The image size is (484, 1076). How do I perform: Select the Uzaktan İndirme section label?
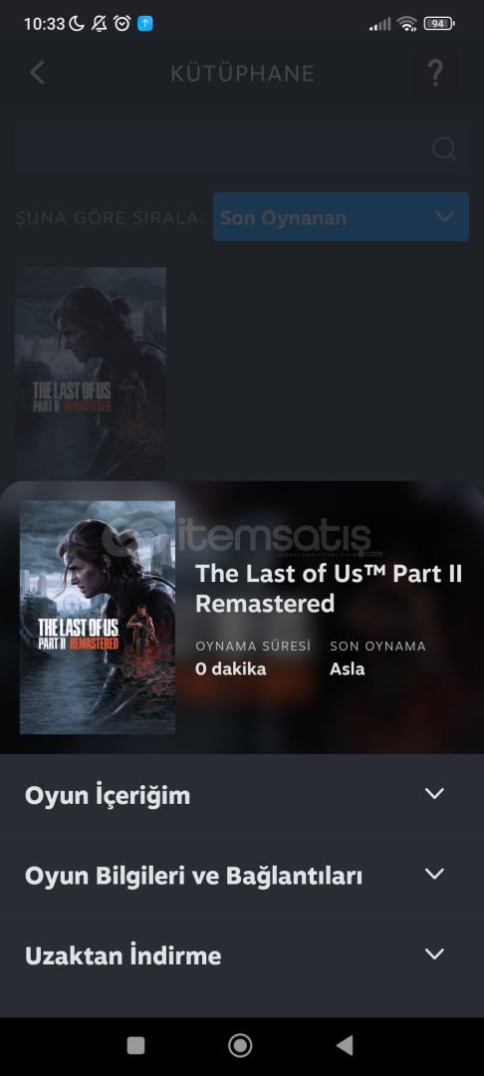click(x=122, y=955)
